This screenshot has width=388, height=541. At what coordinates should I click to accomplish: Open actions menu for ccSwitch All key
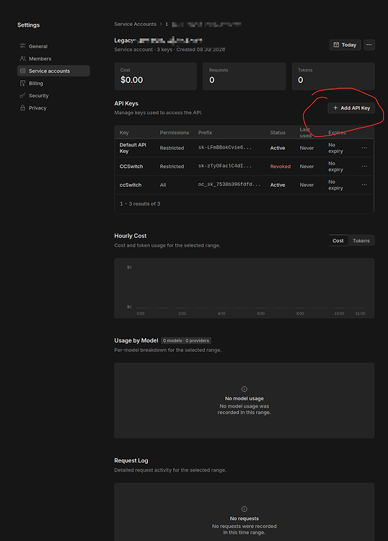tap(364, 185)
